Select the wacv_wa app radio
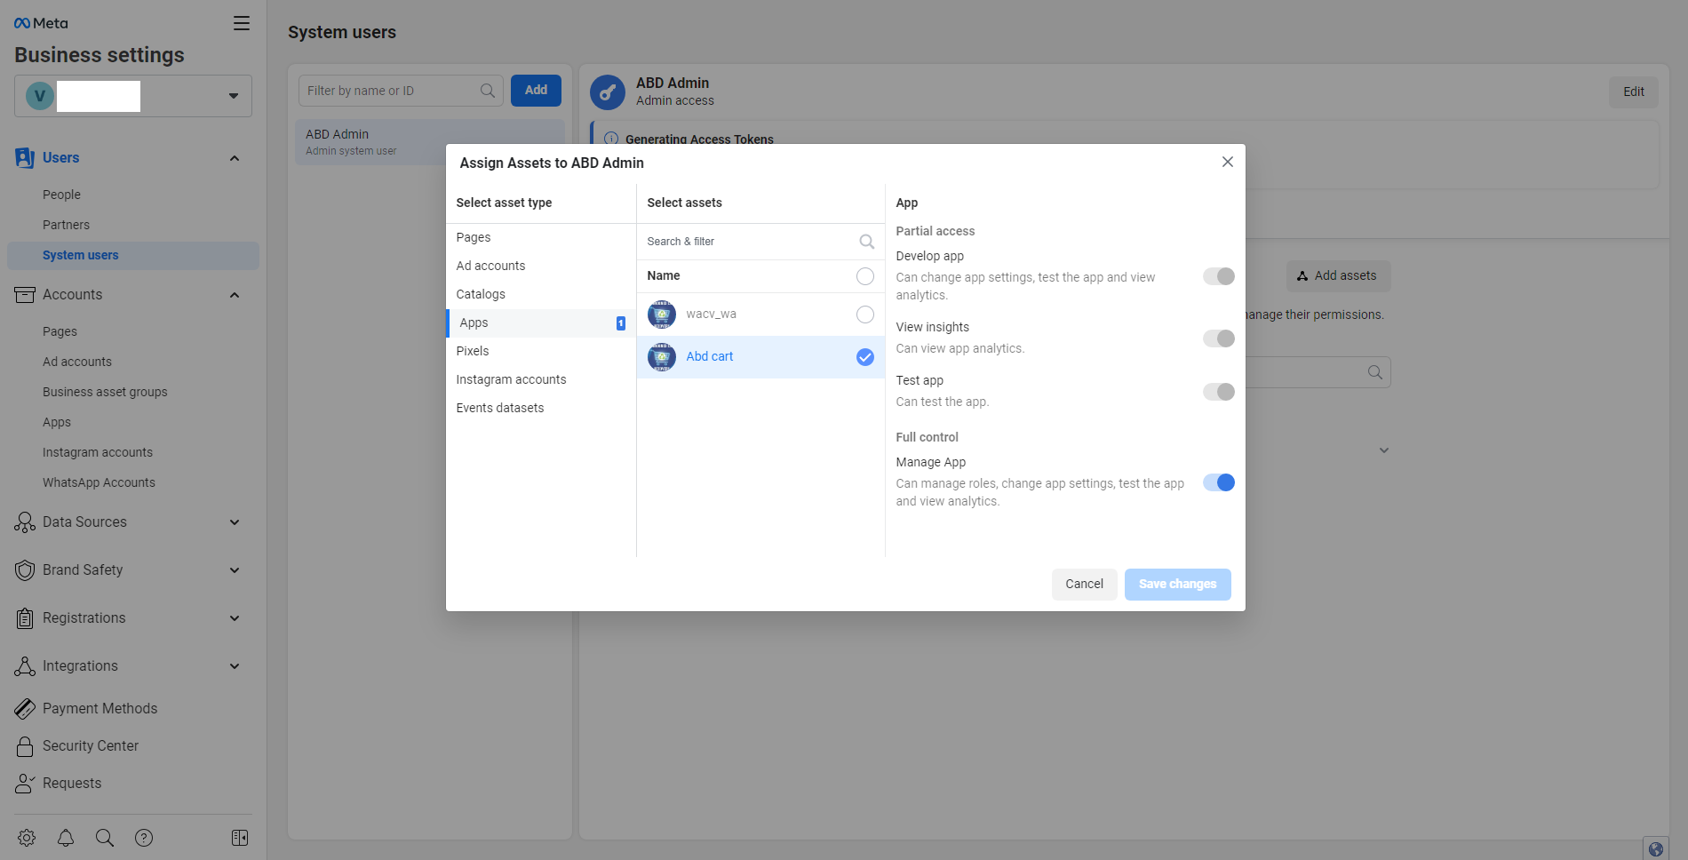 coord(864,315)
